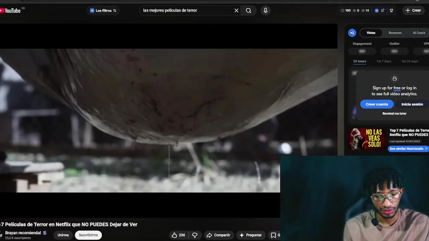The height and width of the screenshot is (241, 429).
Task: Open 'Top 7 Películas de Terror' title in panel
Action: tap(409, 133)
